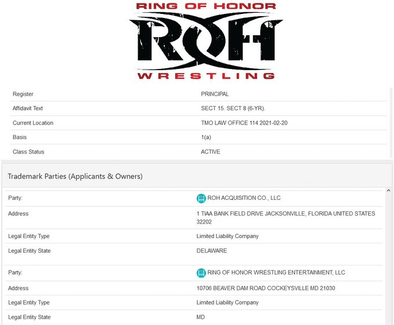Image resolution: width=394 pixels, height=325 pixels.
Task: Click the scroll up arrow in parties panel
Action: point(389,190)
